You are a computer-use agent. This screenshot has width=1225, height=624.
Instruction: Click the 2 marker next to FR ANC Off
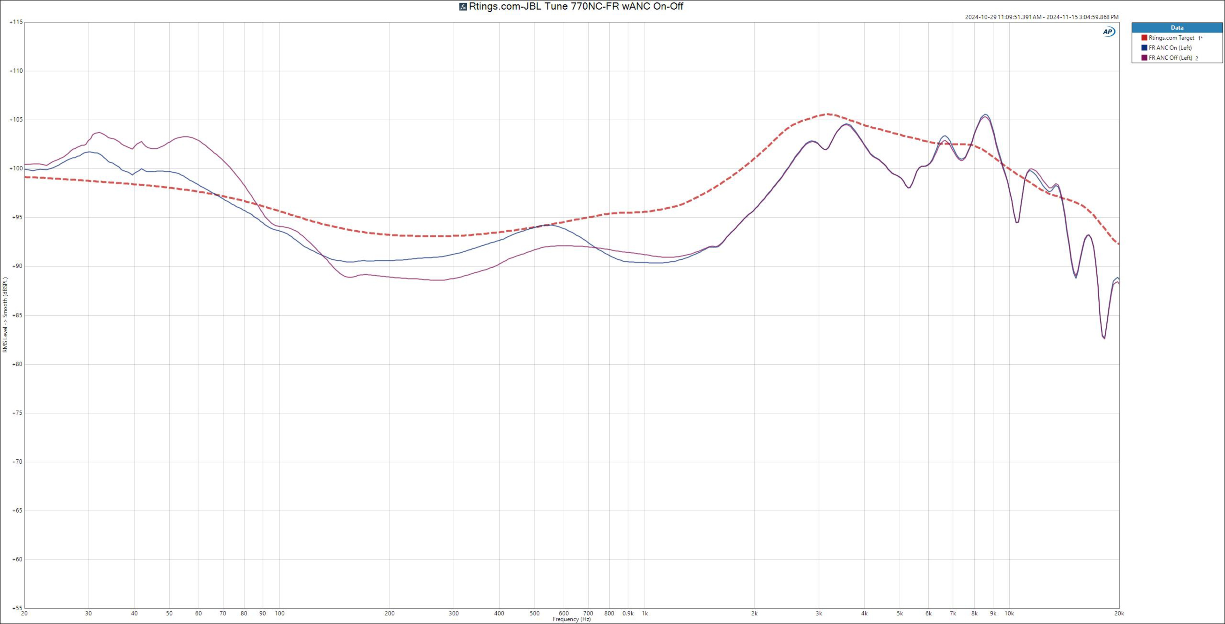coord(1197,58)
